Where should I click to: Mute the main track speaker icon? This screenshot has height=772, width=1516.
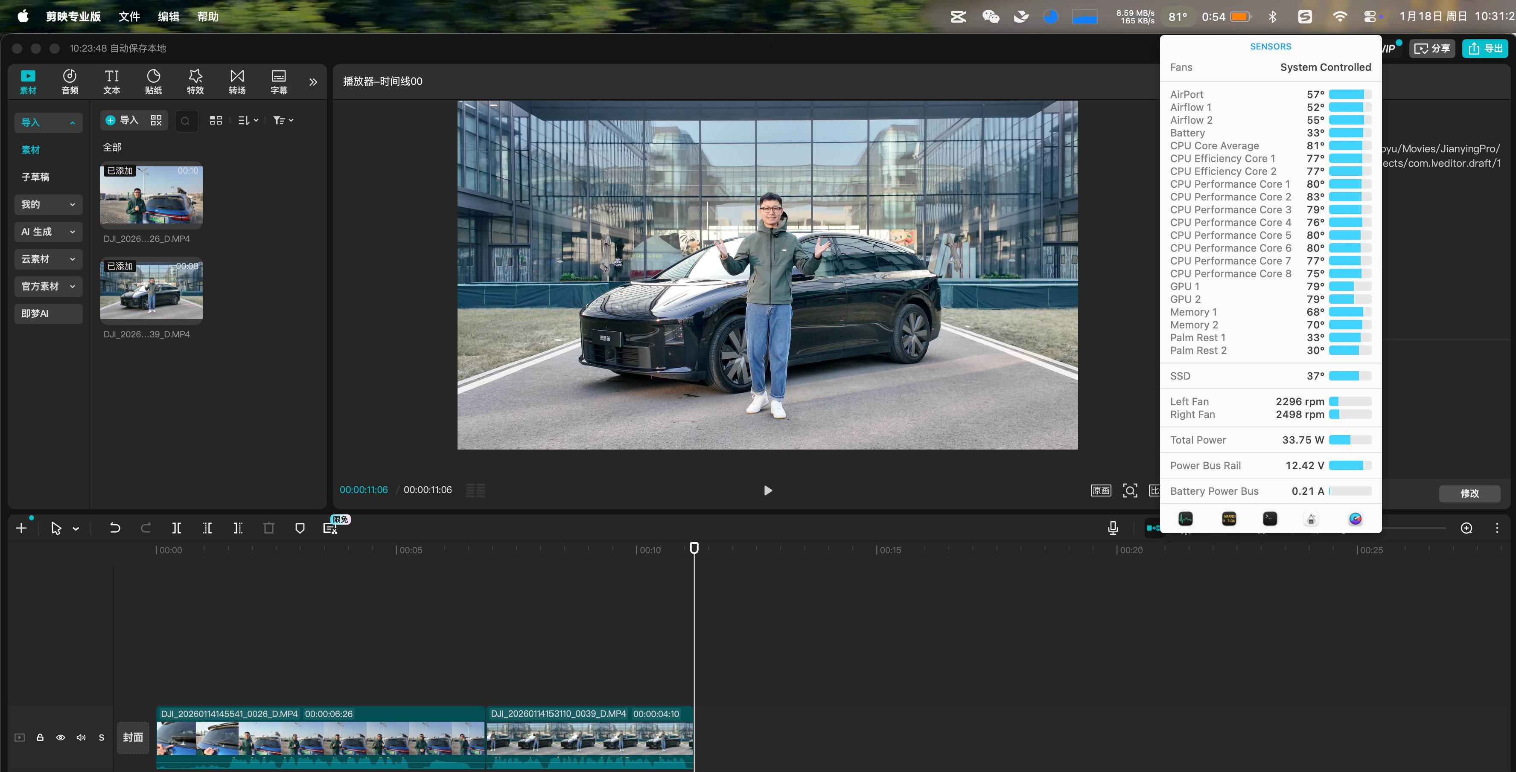click(x=81, y=737)
